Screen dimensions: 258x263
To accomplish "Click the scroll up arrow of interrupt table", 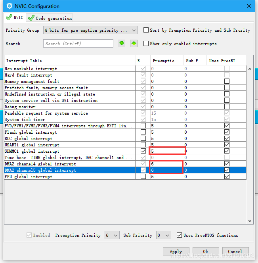I will 250,69.
